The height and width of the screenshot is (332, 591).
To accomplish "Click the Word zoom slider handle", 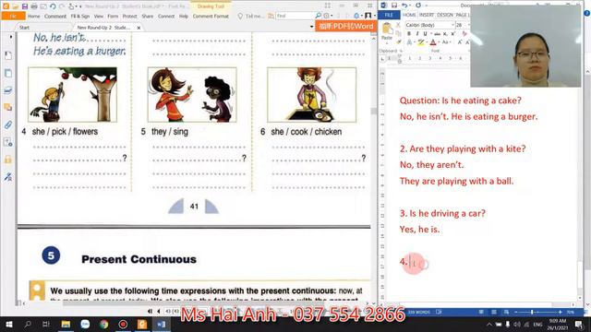I will 532,312.
